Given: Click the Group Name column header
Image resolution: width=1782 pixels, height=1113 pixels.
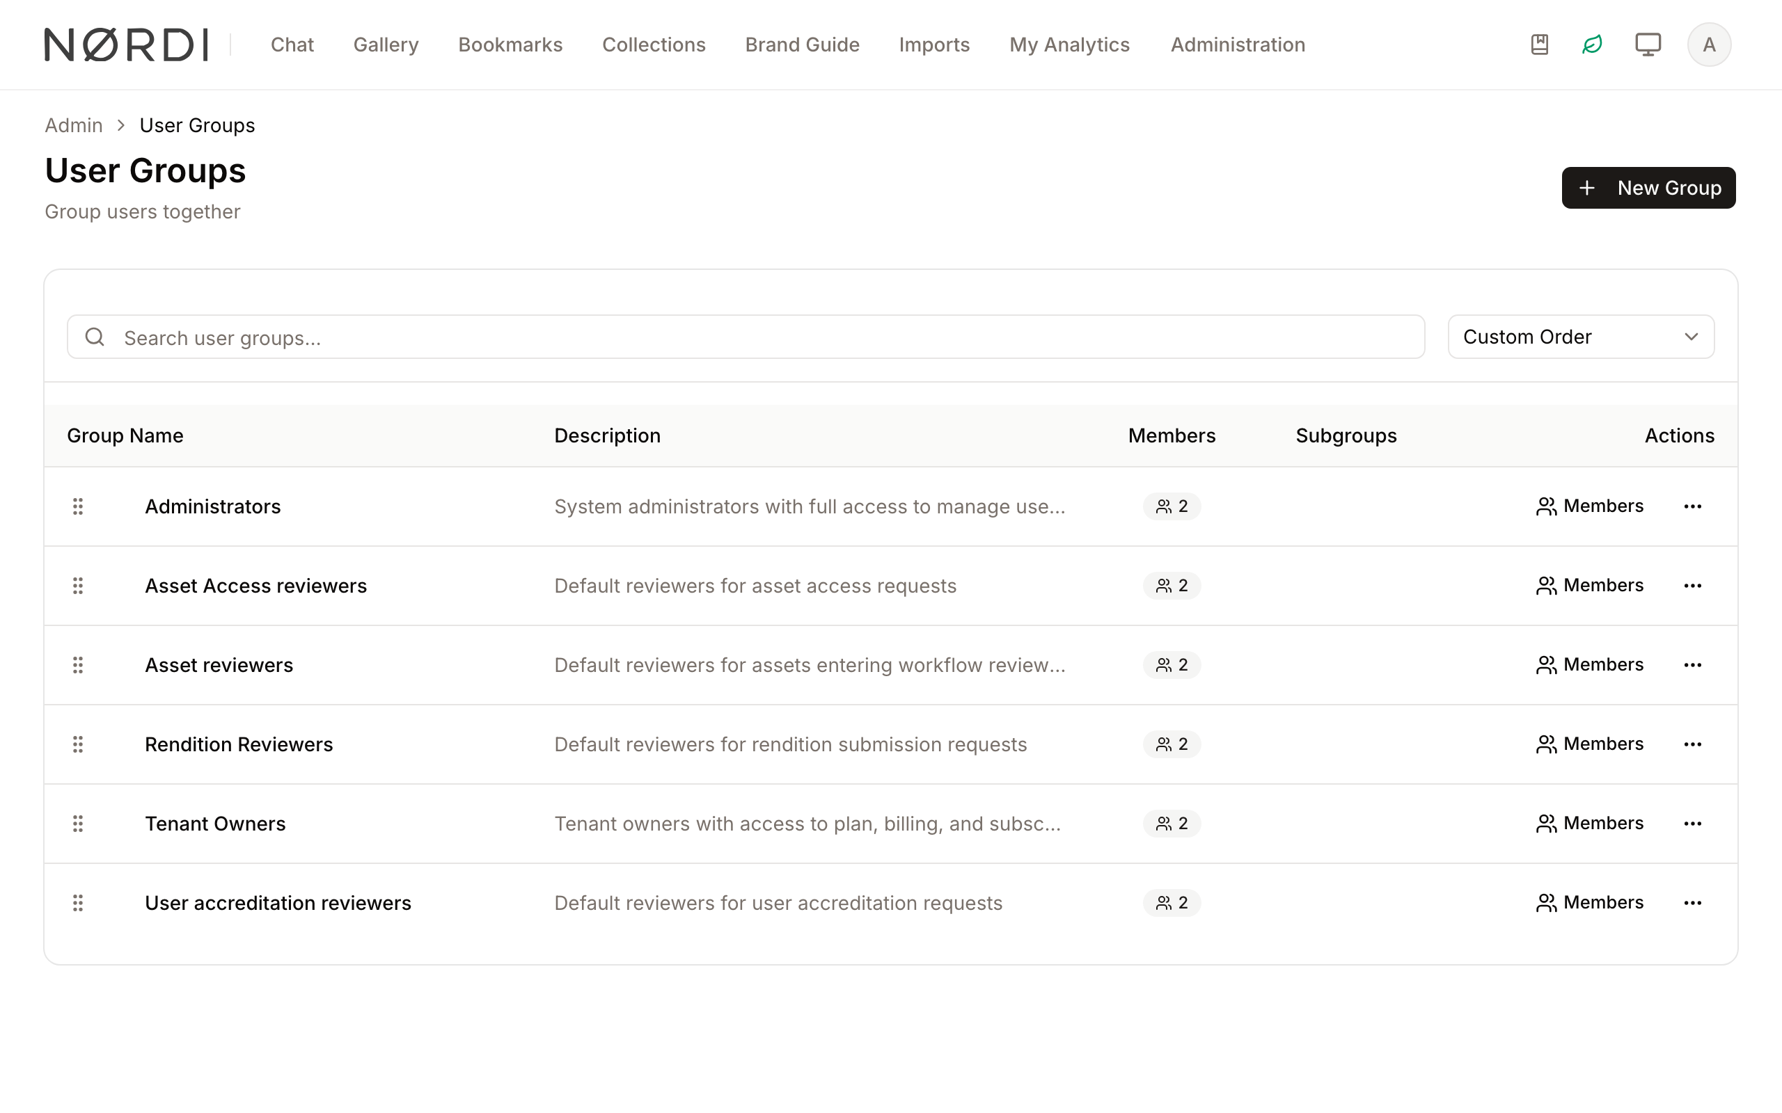Looking at the screenshot, I should 125,435.
